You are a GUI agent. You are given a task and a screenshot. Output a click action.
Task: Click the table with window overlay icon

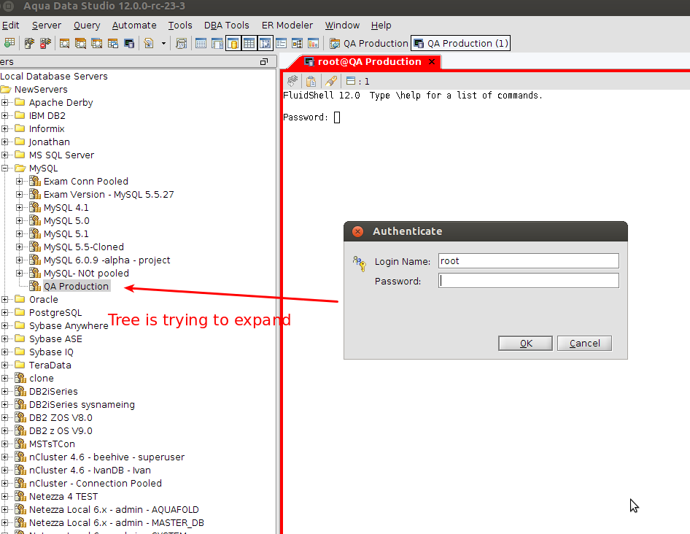point(113,43)
